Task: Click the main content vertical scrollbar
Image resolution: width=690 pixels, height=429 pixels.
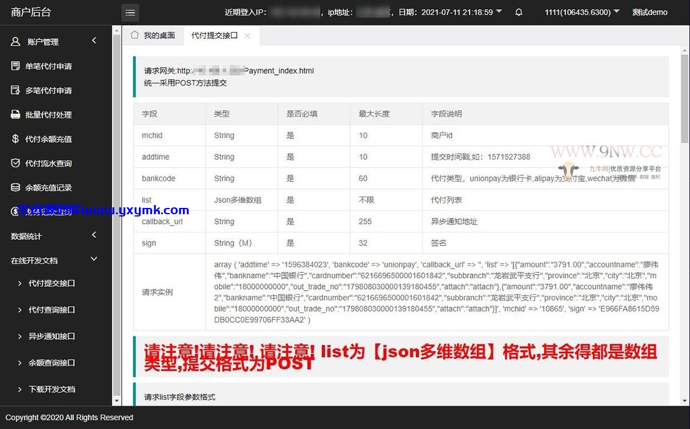Action: pos(685,98)
